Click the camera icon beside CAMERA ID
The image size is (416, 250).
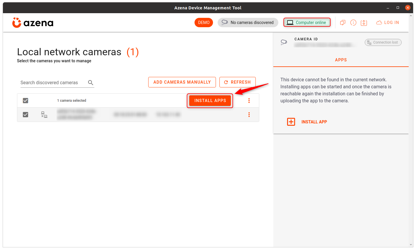284,42
